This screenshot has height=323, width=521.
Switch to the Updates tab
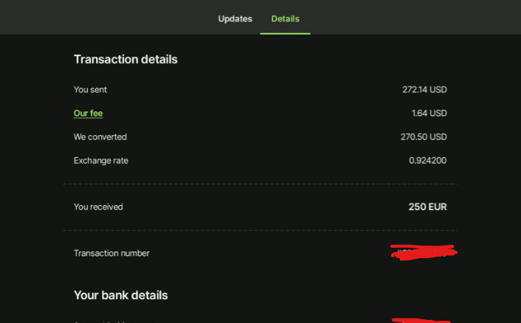(235, 18)
